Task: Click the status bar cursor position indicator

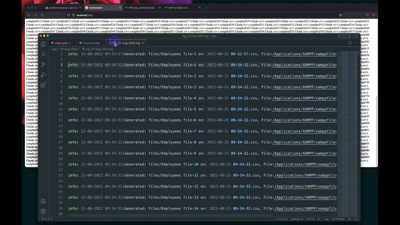Action: tap(281, 219)
